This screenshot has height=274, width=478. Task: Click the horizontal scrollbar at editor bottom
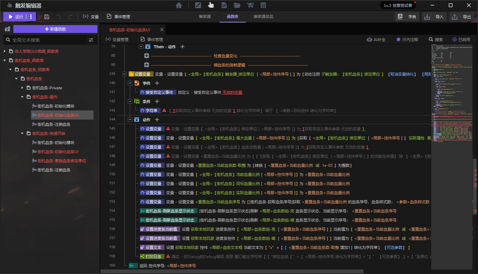pos(232,271)
